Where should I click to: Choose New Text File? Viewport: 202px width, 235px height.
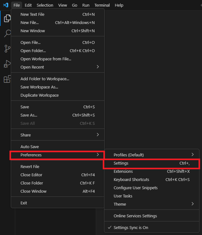click(58, 15)
